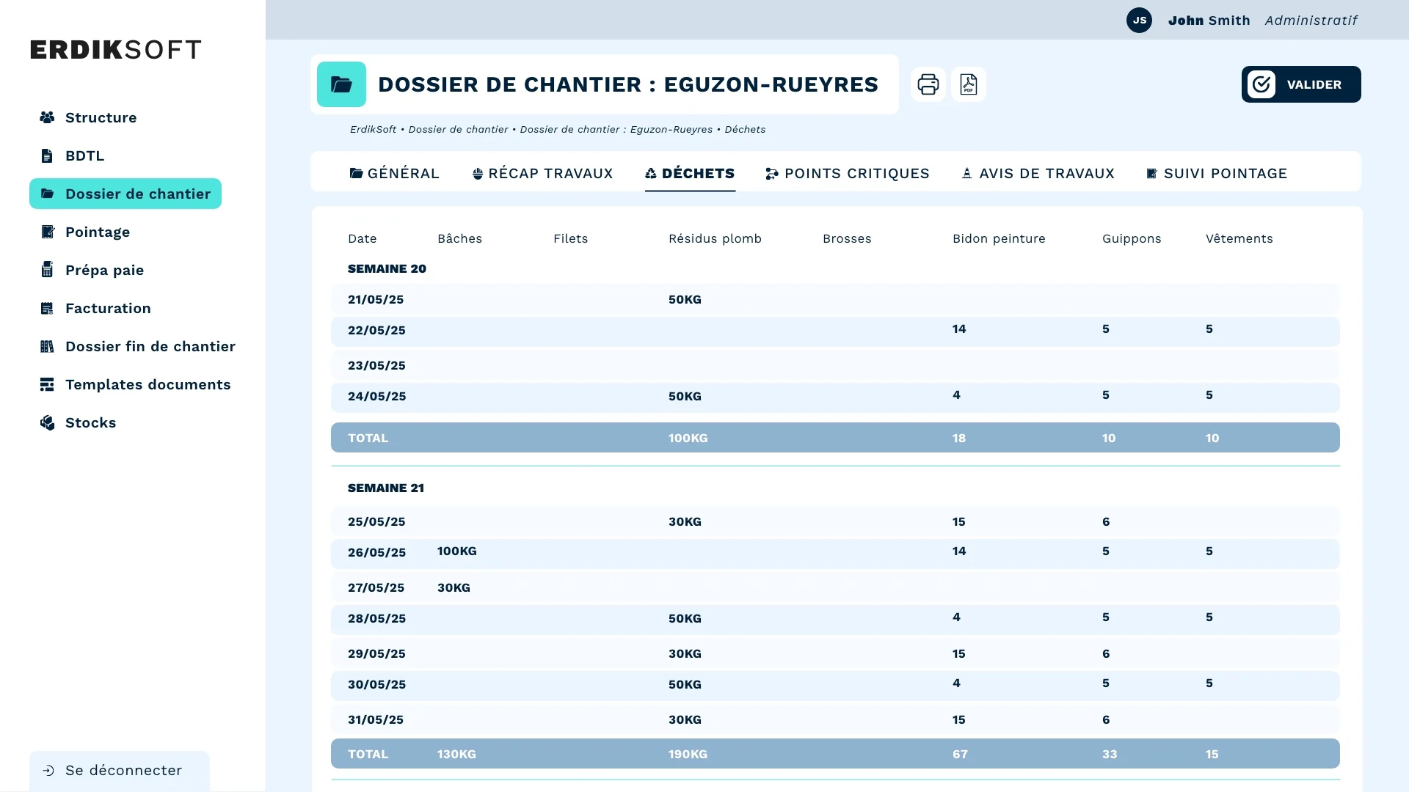Click the Semaine 20 total 100KG

(688, 438)
